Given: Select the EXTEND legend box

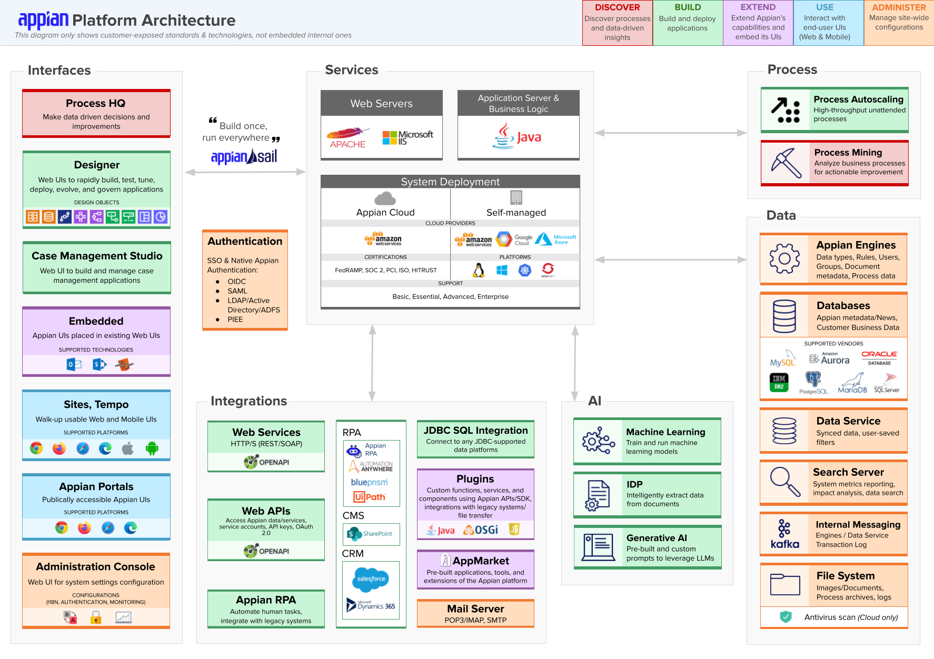Looking at the screenshot, I should click(758, 23).
